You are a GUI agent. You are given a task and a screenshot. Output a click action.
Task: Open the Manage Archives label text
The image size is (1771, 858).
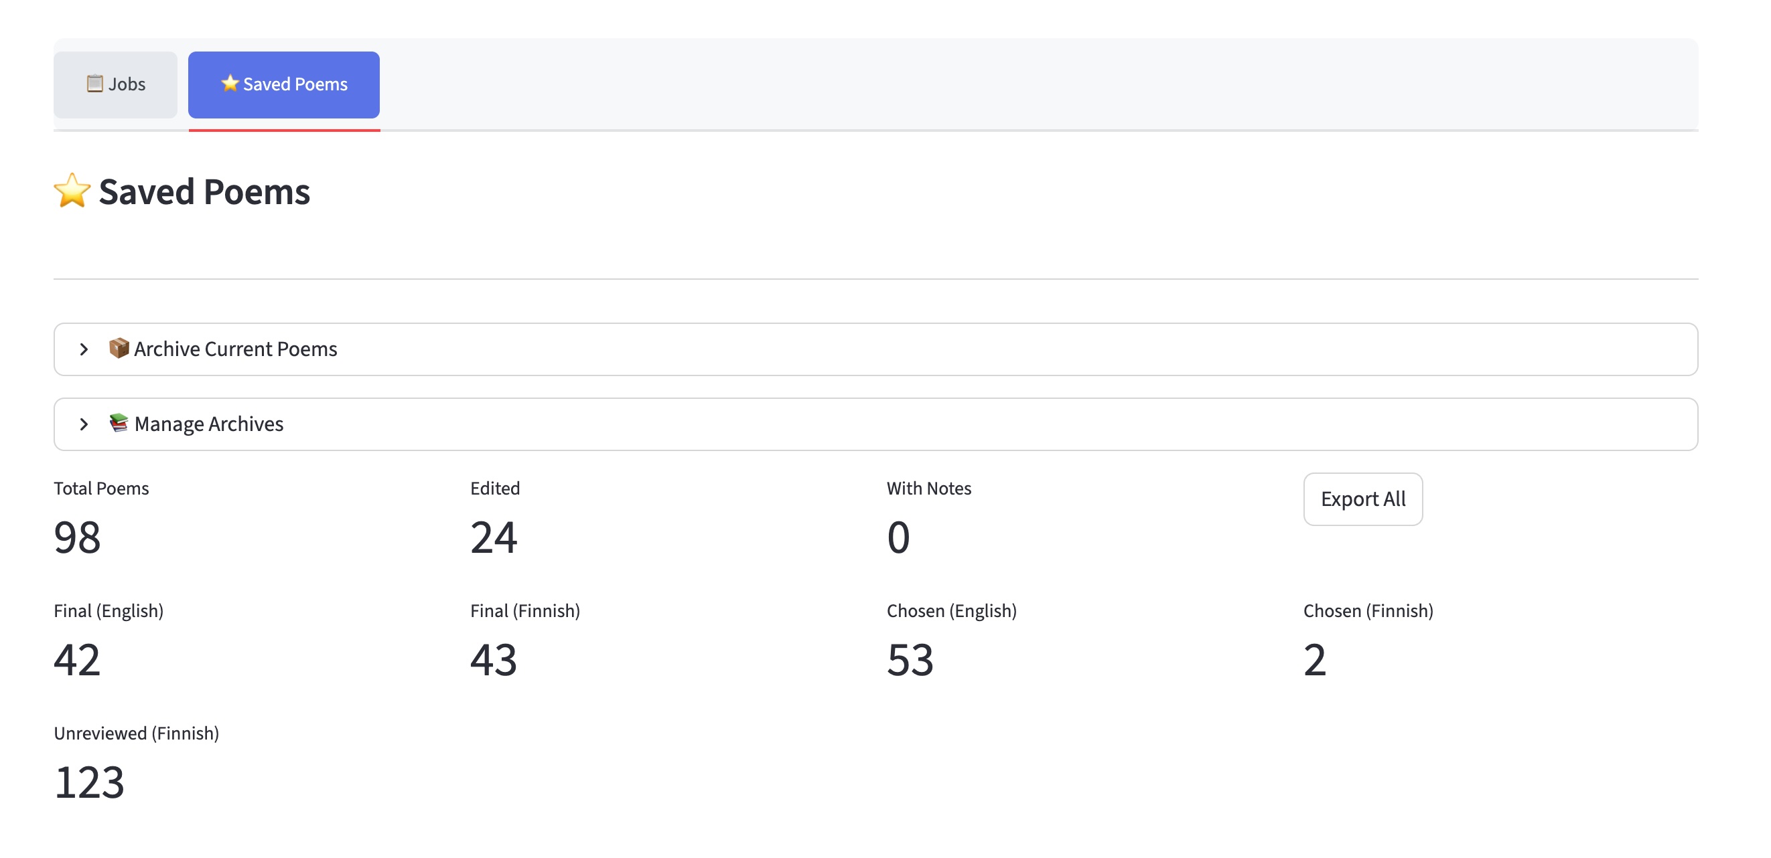208,424
